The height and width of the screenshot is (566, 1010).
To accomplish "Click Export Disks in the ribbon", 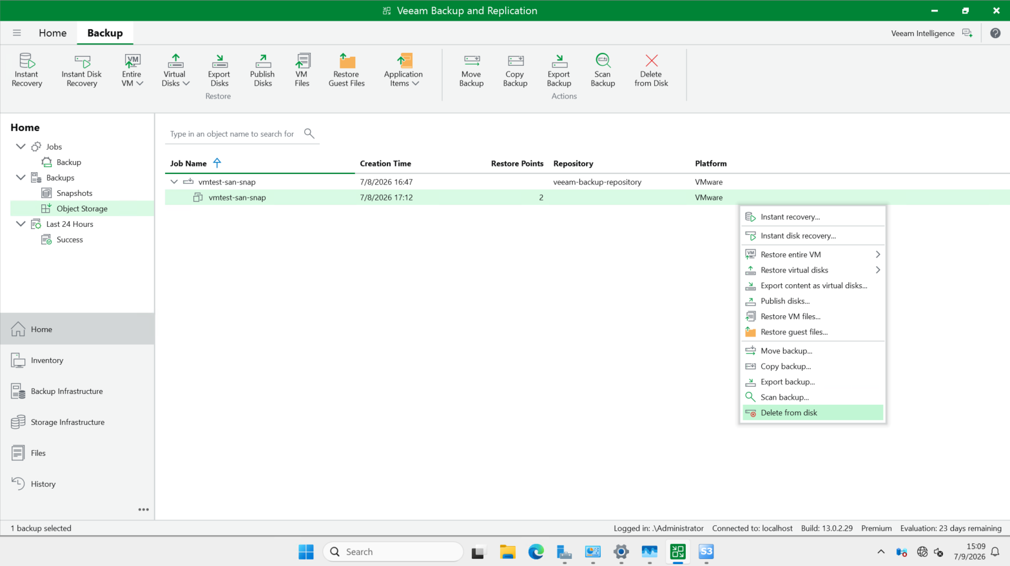I will pyautogui.click(x=219, y=70).
